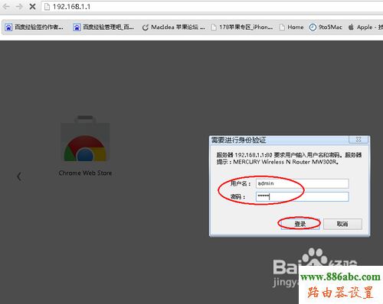Close the authentication dialog
The height and width of the screenshot is (304, 383).
(x=358, y=139)
